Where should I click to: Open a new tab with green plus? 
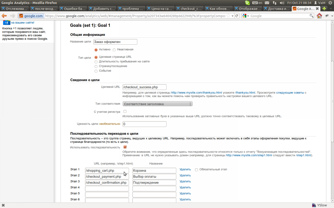pyautogui.click(x=324, y=9)
